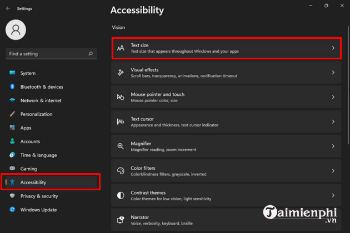Expand Magnifier chevron arrow

click(333, 146)
